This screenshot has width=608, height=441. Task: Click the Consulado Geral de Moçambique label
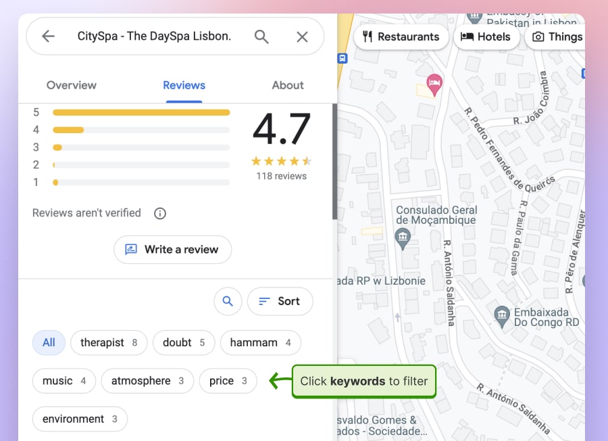pyautogui.click(x=436, y=215)
